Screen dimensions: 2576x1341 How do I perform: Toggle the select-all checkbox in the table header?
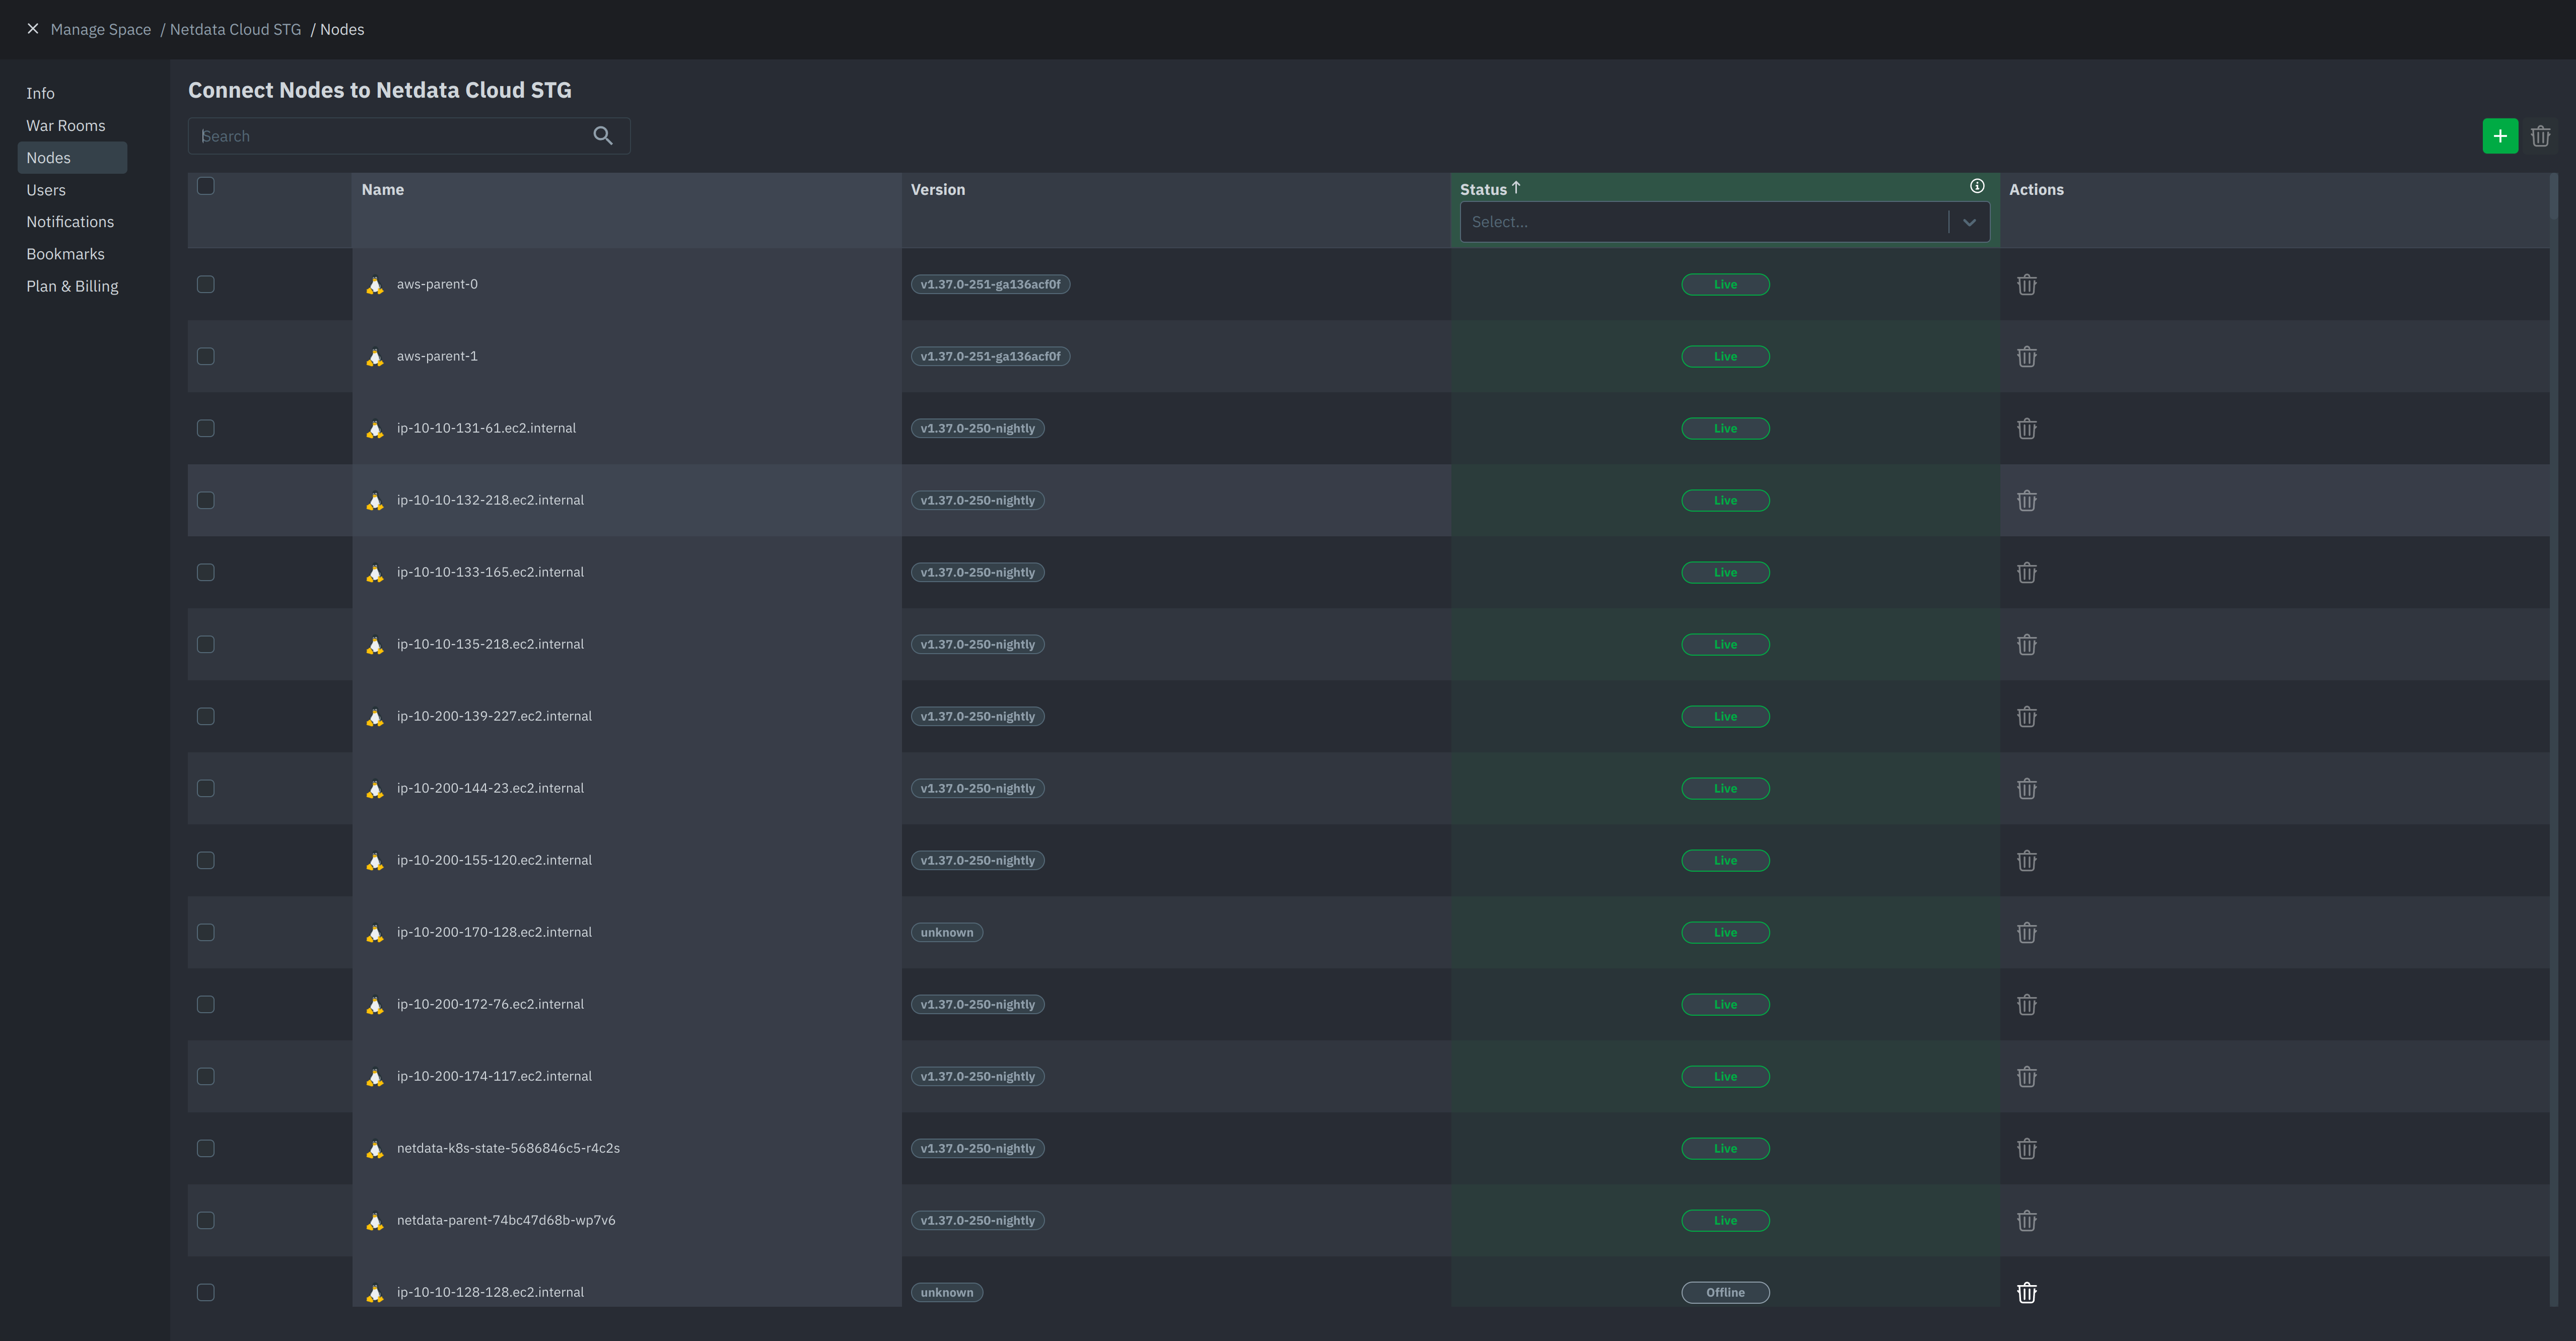[x=205, y=185]
